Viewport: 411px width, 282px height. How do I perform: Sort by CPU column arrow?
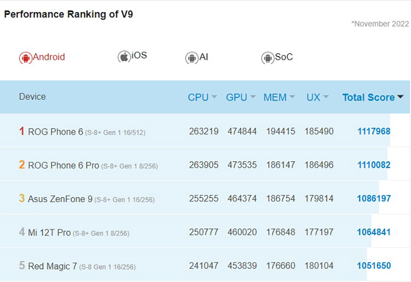coord(214,97)
